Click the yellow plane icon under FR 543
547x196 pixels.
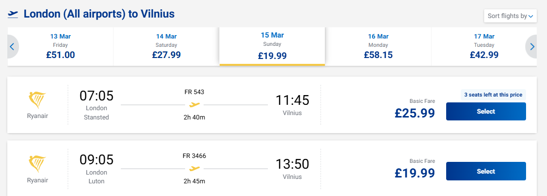[194, 104]
